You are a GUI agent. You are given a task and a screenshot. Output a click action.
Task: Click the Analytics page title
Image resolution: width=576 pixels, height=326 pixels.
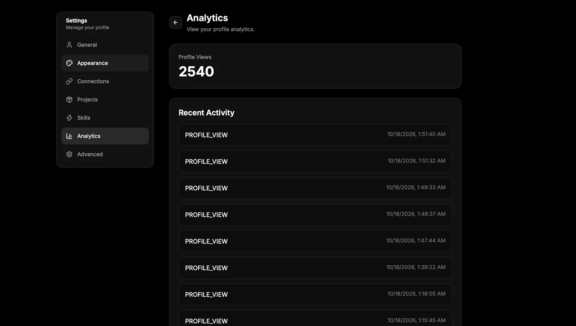pos(207,18)
